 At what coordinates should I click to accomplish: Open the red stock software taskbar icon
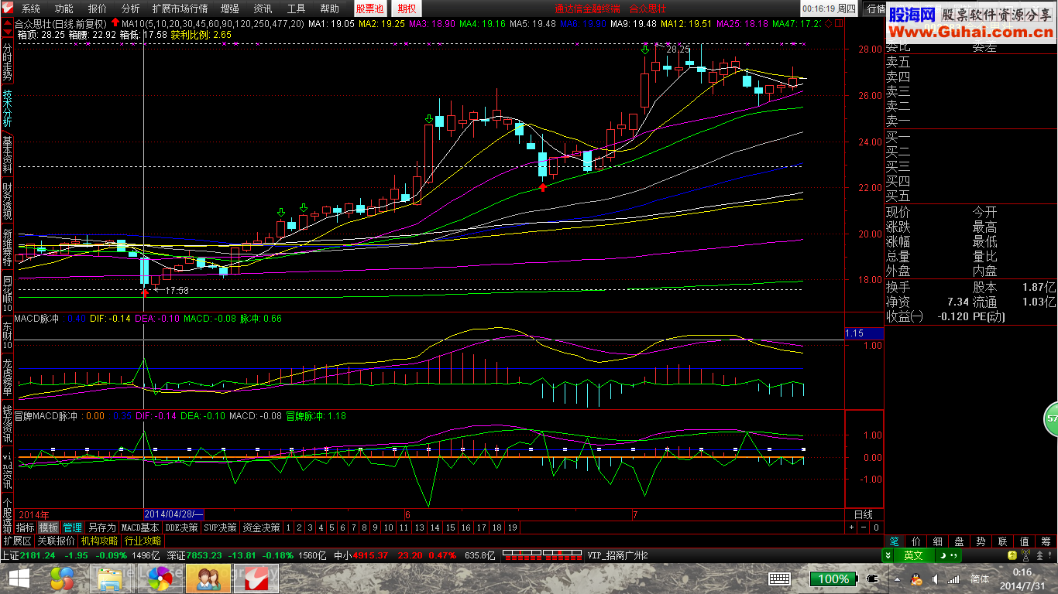coord(256,579)
